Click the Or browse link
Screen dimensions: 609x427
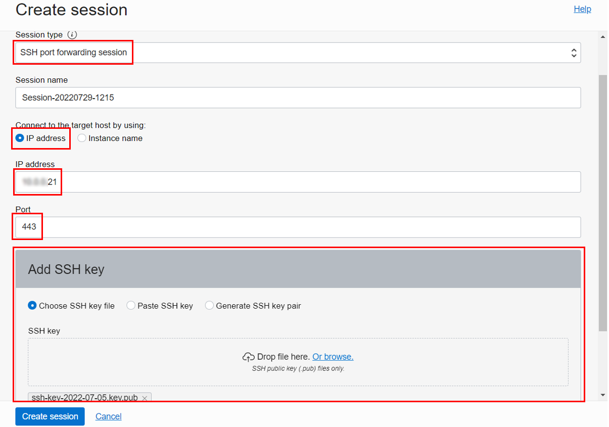(333, 356)
